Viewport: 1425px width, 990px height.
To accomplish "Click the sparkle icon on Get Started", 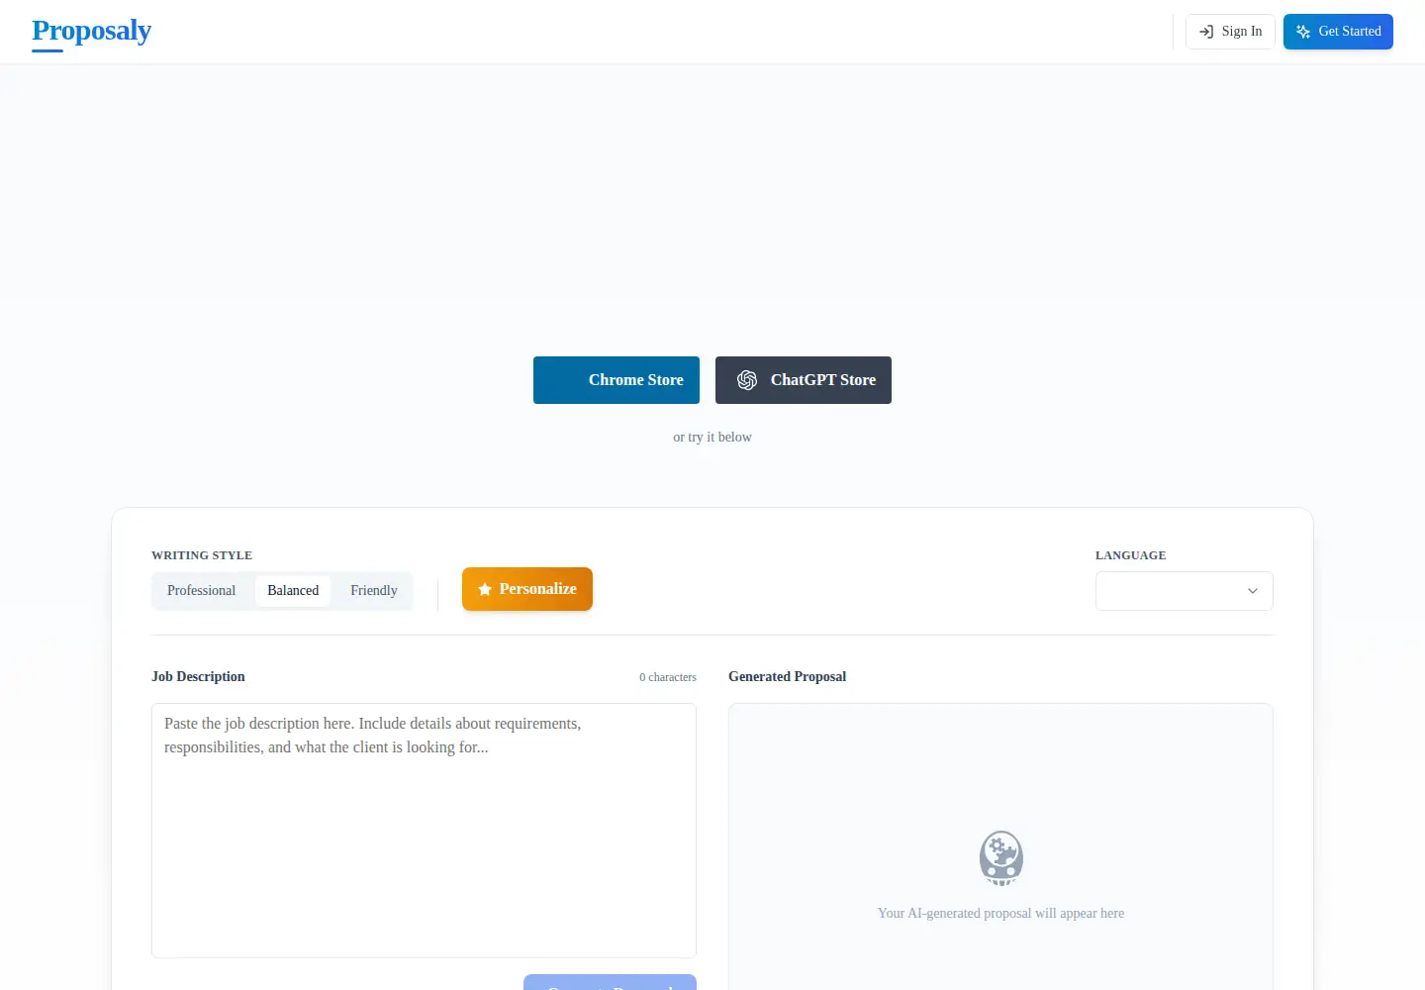I will coord(1303,32).
